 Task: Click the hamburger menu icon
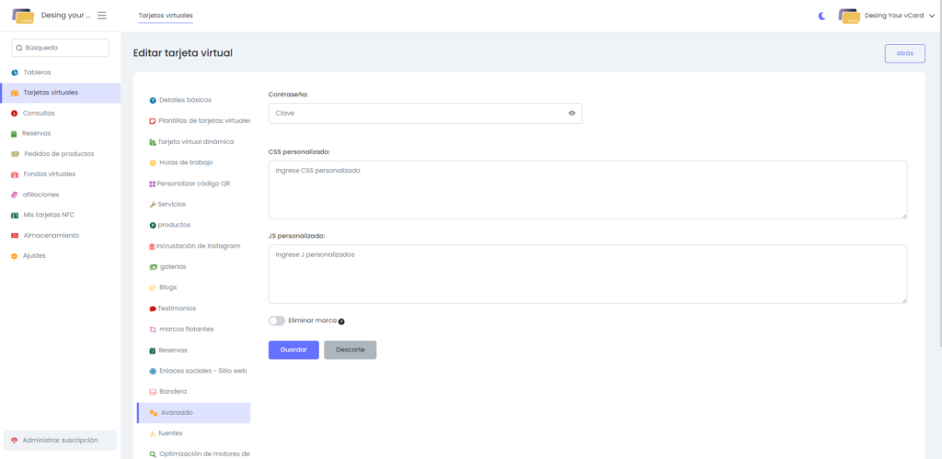pyautogui.click(x=102, y=16)
